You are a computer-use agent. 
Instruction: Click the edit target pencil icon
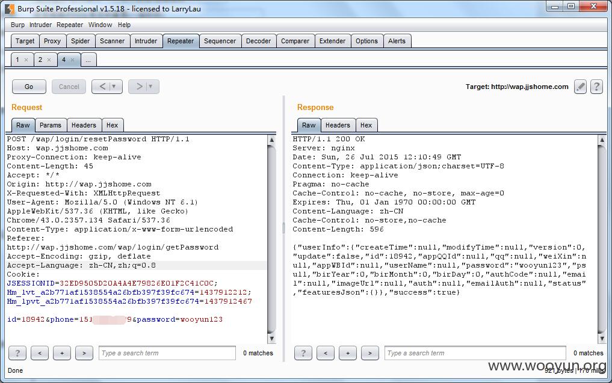tap(580, 87)
